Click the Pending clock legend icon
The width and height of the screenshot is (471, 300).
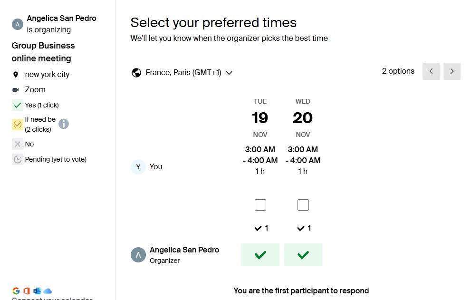18,159
